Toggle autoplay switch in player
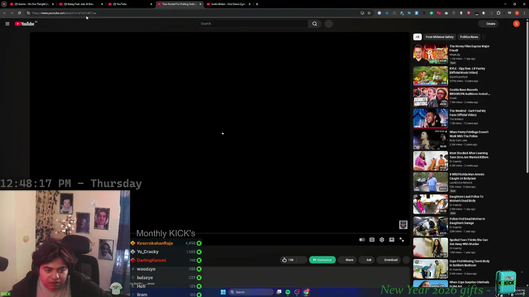 point(362,240)
